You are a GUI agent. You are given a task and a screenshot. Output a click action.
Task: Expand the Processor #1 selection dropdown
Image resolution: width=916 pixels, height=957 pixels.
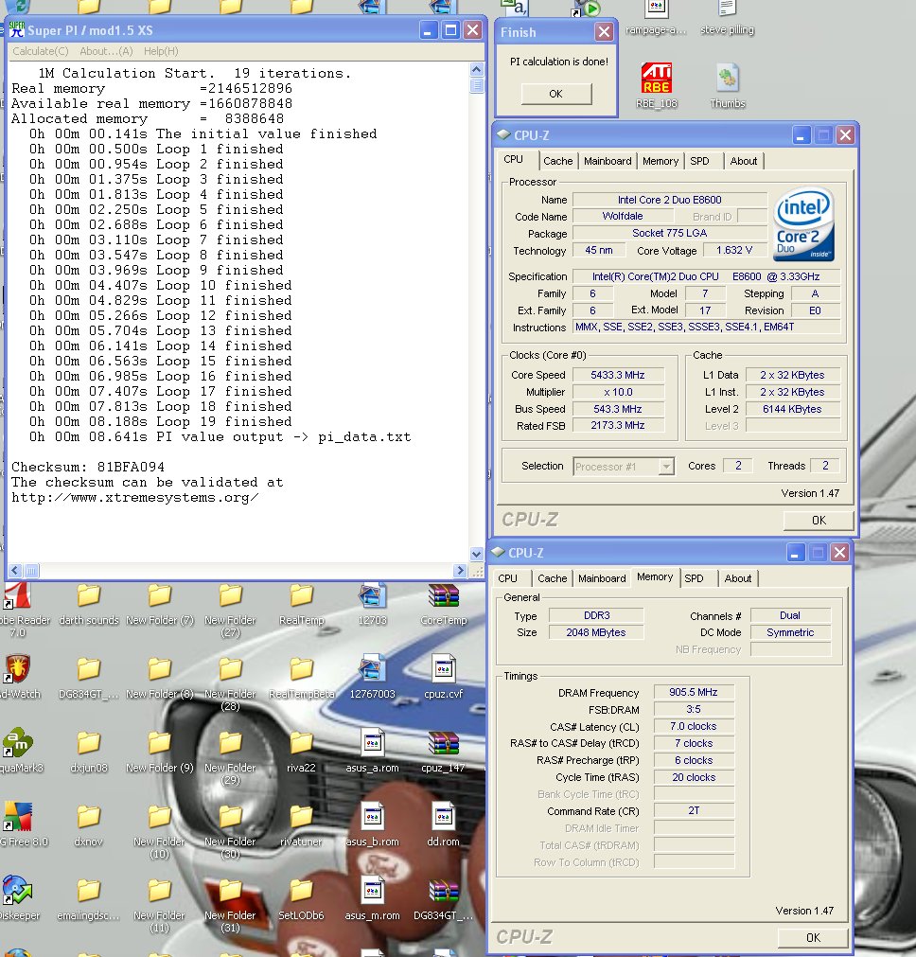click(666, 466)
